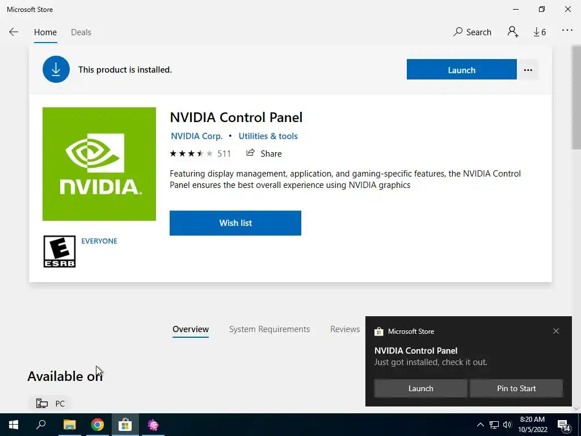Open the Action Center notifications icon

pyautogui.click(x=563, y=425)
